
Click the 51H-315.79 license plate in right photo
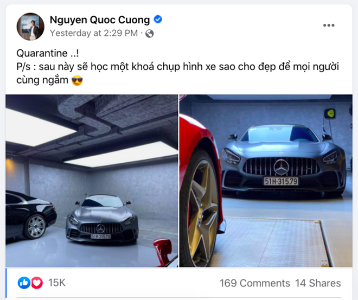point(281,182)
